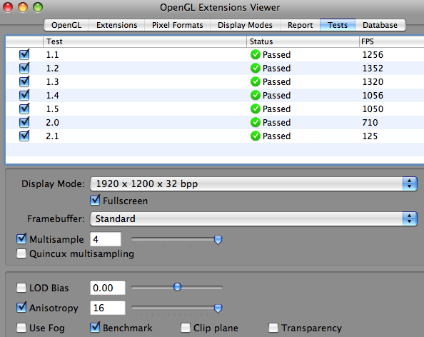The width and height of the screenshot is (424, 337).
Task: Click the green Passed icon for test 2.0
Action: 256,122
